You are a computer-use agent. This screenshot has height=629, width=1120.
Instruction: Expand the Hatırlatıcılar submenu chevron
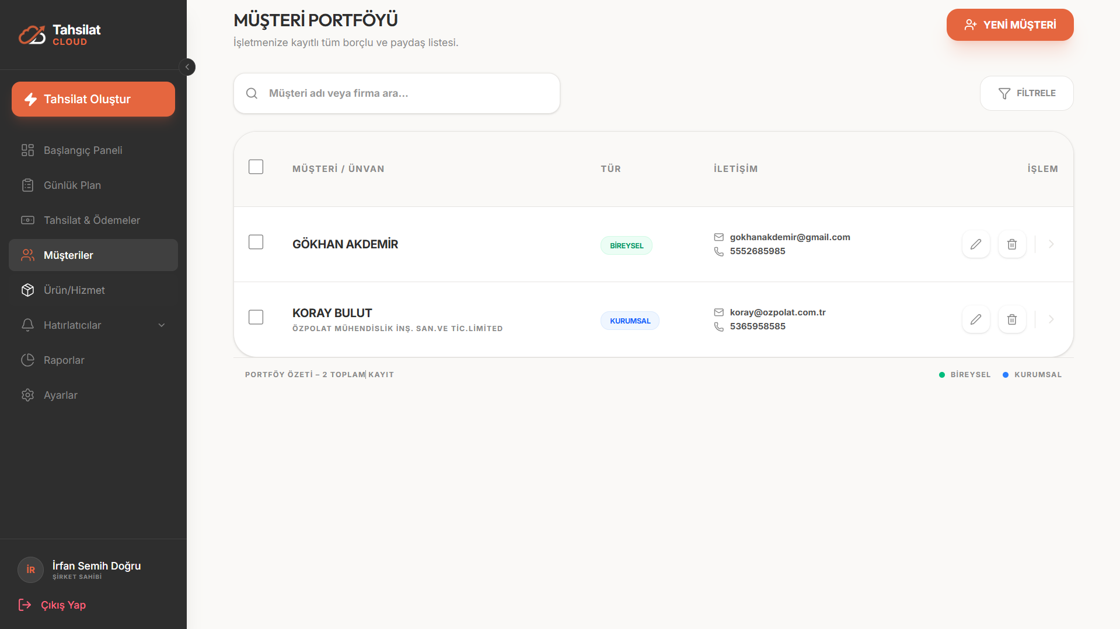tap(162, 325)
